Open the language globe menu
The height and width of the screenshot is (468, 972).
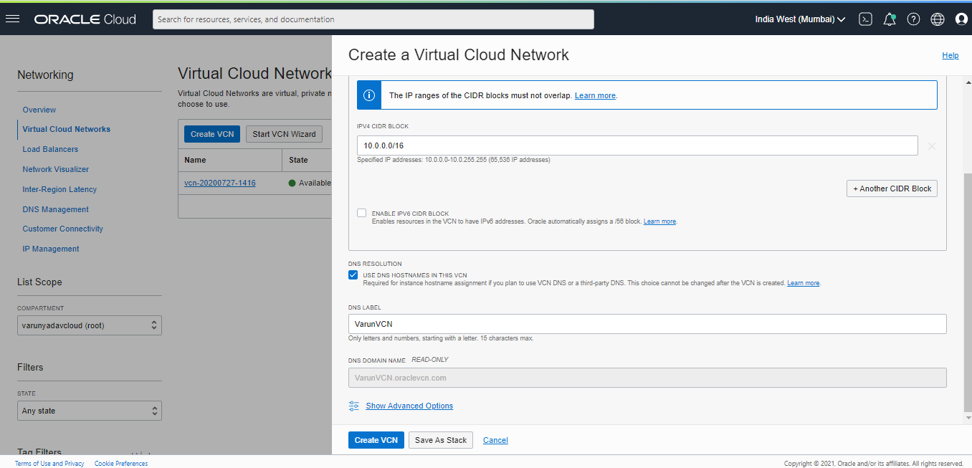938,19
